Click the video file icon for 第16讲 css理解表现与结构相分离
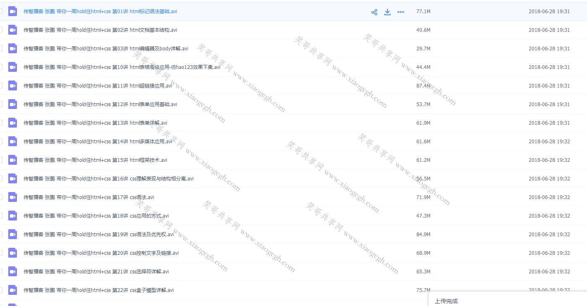Screen dimensions: 587x306 13,179
